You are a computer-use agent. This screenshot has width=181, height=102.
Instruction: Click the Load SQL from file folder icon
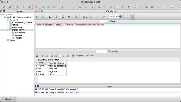click(90, 17)
